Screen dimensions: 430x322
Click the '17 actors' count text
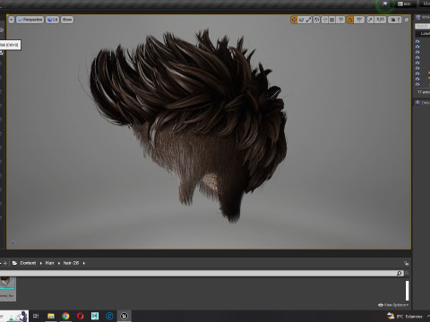(x=424, y=92)
